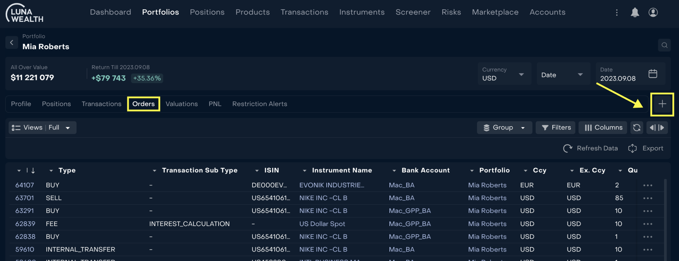Screen dimensions: 679x261
Task: Open the Columns chooser
Action: point(603,128)
